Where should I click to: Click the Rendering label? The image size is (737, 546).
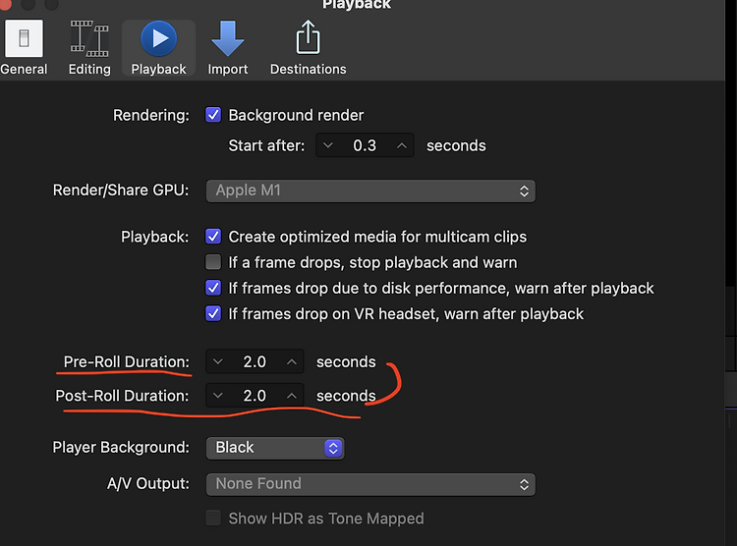pos(151,115)
